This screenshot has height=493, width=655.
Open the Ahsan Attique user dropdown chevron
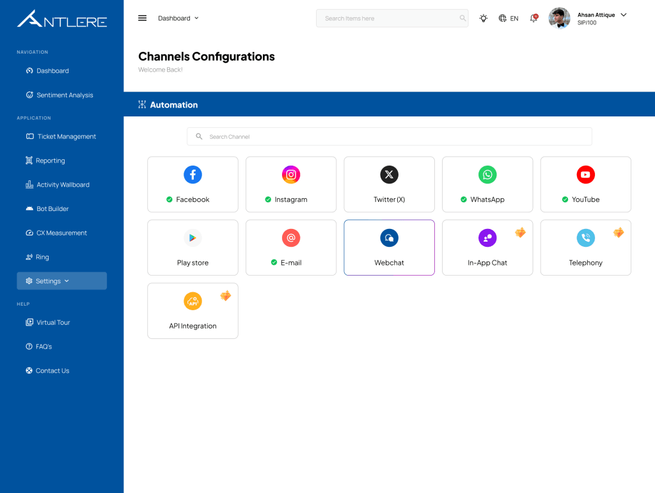624,15
